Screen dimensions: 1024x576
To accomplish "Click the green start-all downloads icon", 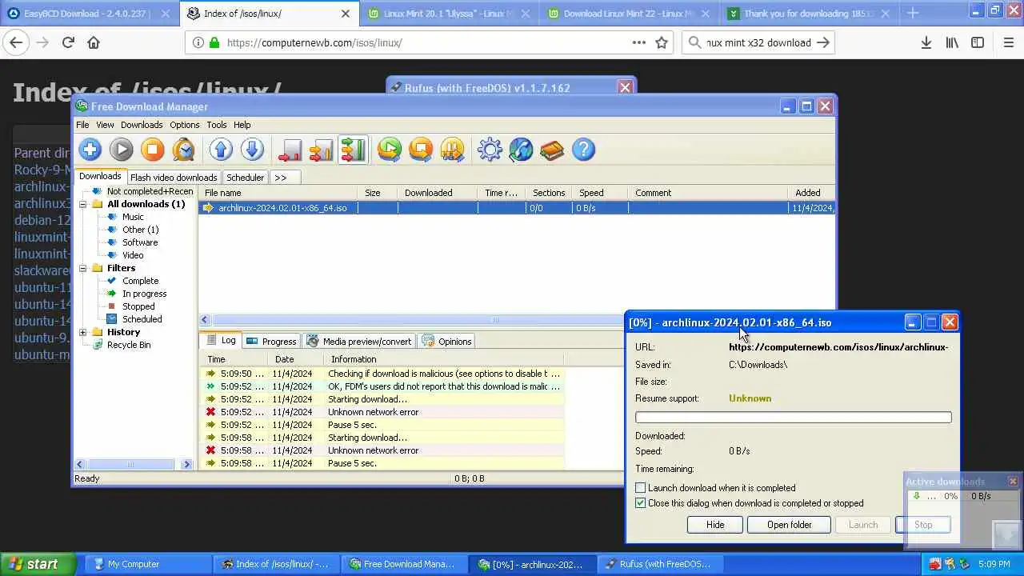I will (x=390, y=150).
